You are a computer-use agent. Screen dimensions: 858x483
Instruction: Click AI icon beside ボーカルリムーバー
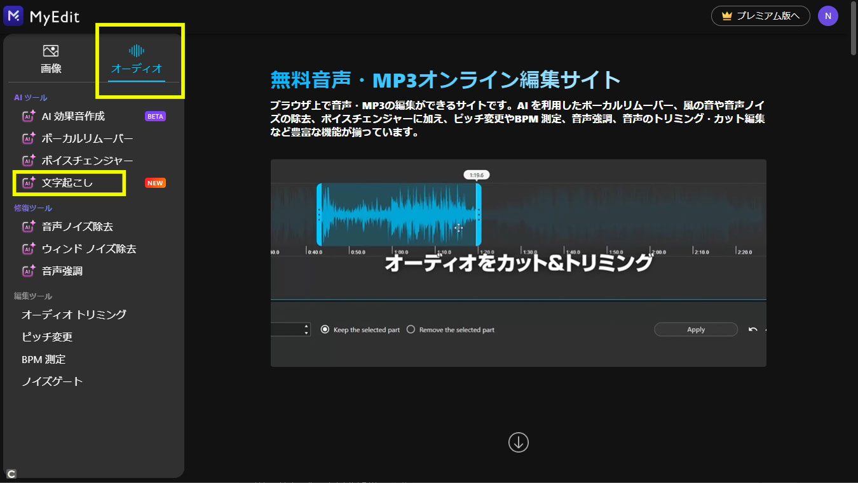pos(29,138)
